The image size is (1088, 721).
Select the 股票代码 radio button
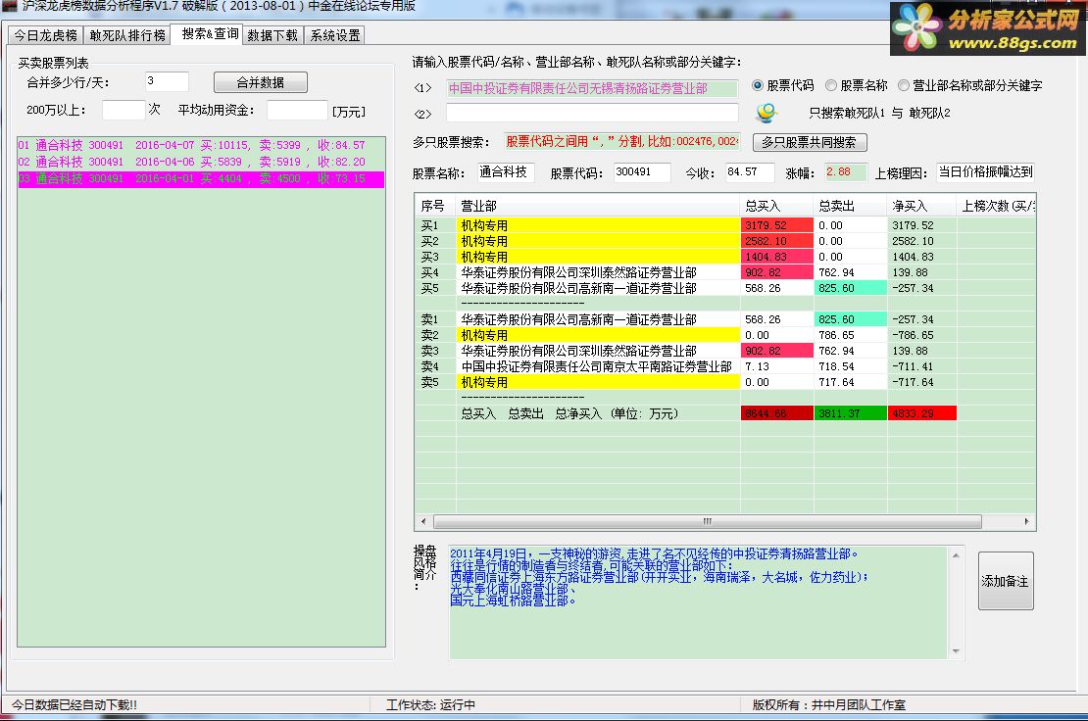point(758,85)
